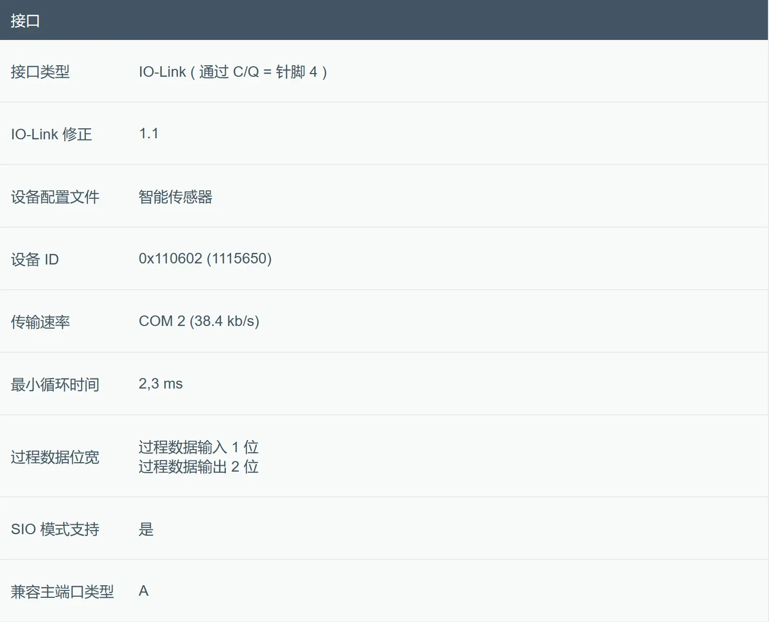Select the 是 value for SIO mode
Image resolution: width=769 pixels, height=622 pixels.
click(146, 529)
